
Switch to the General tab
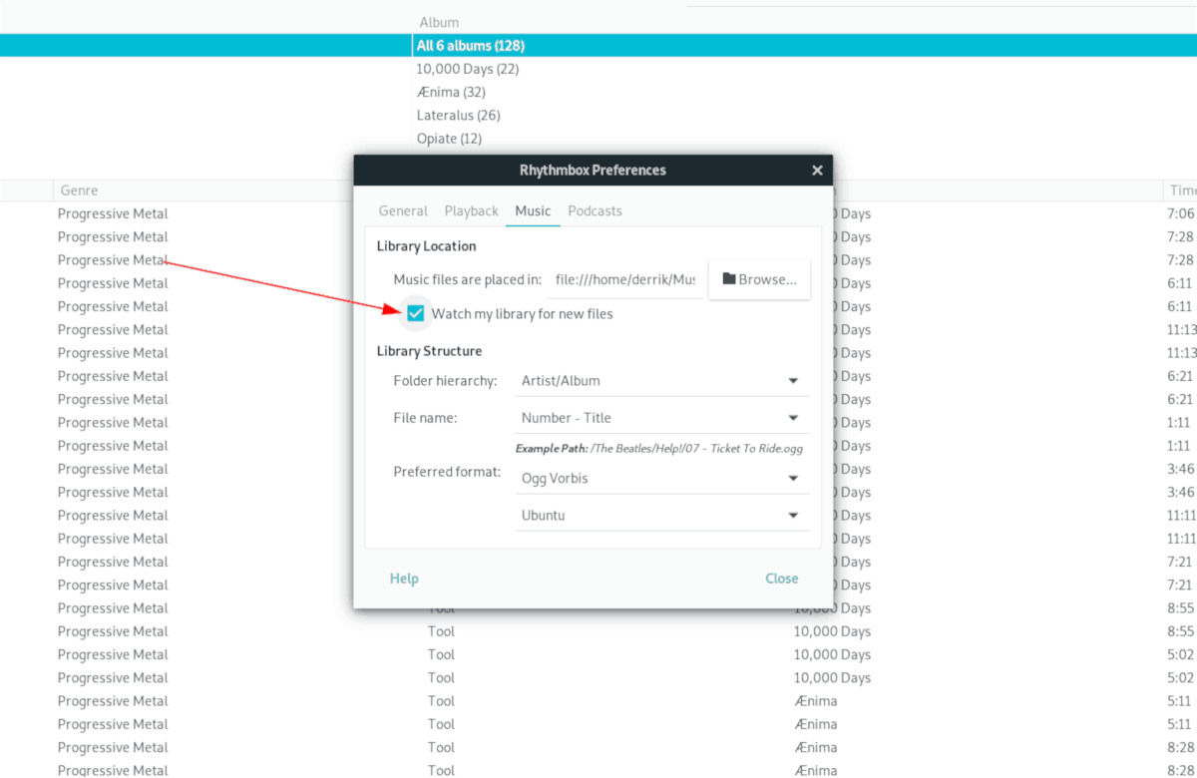point(403,210)
